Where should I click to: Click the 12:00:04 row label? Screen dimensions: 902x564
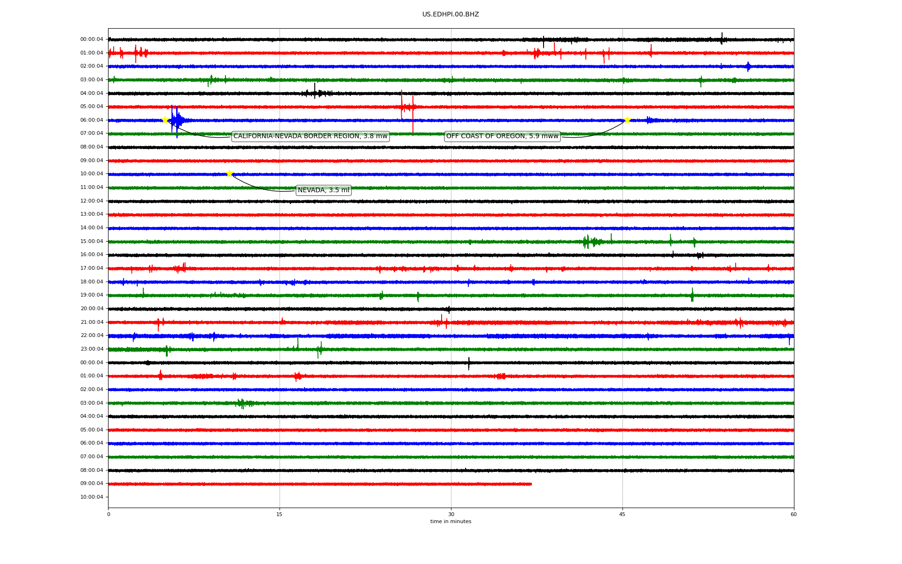92,201
